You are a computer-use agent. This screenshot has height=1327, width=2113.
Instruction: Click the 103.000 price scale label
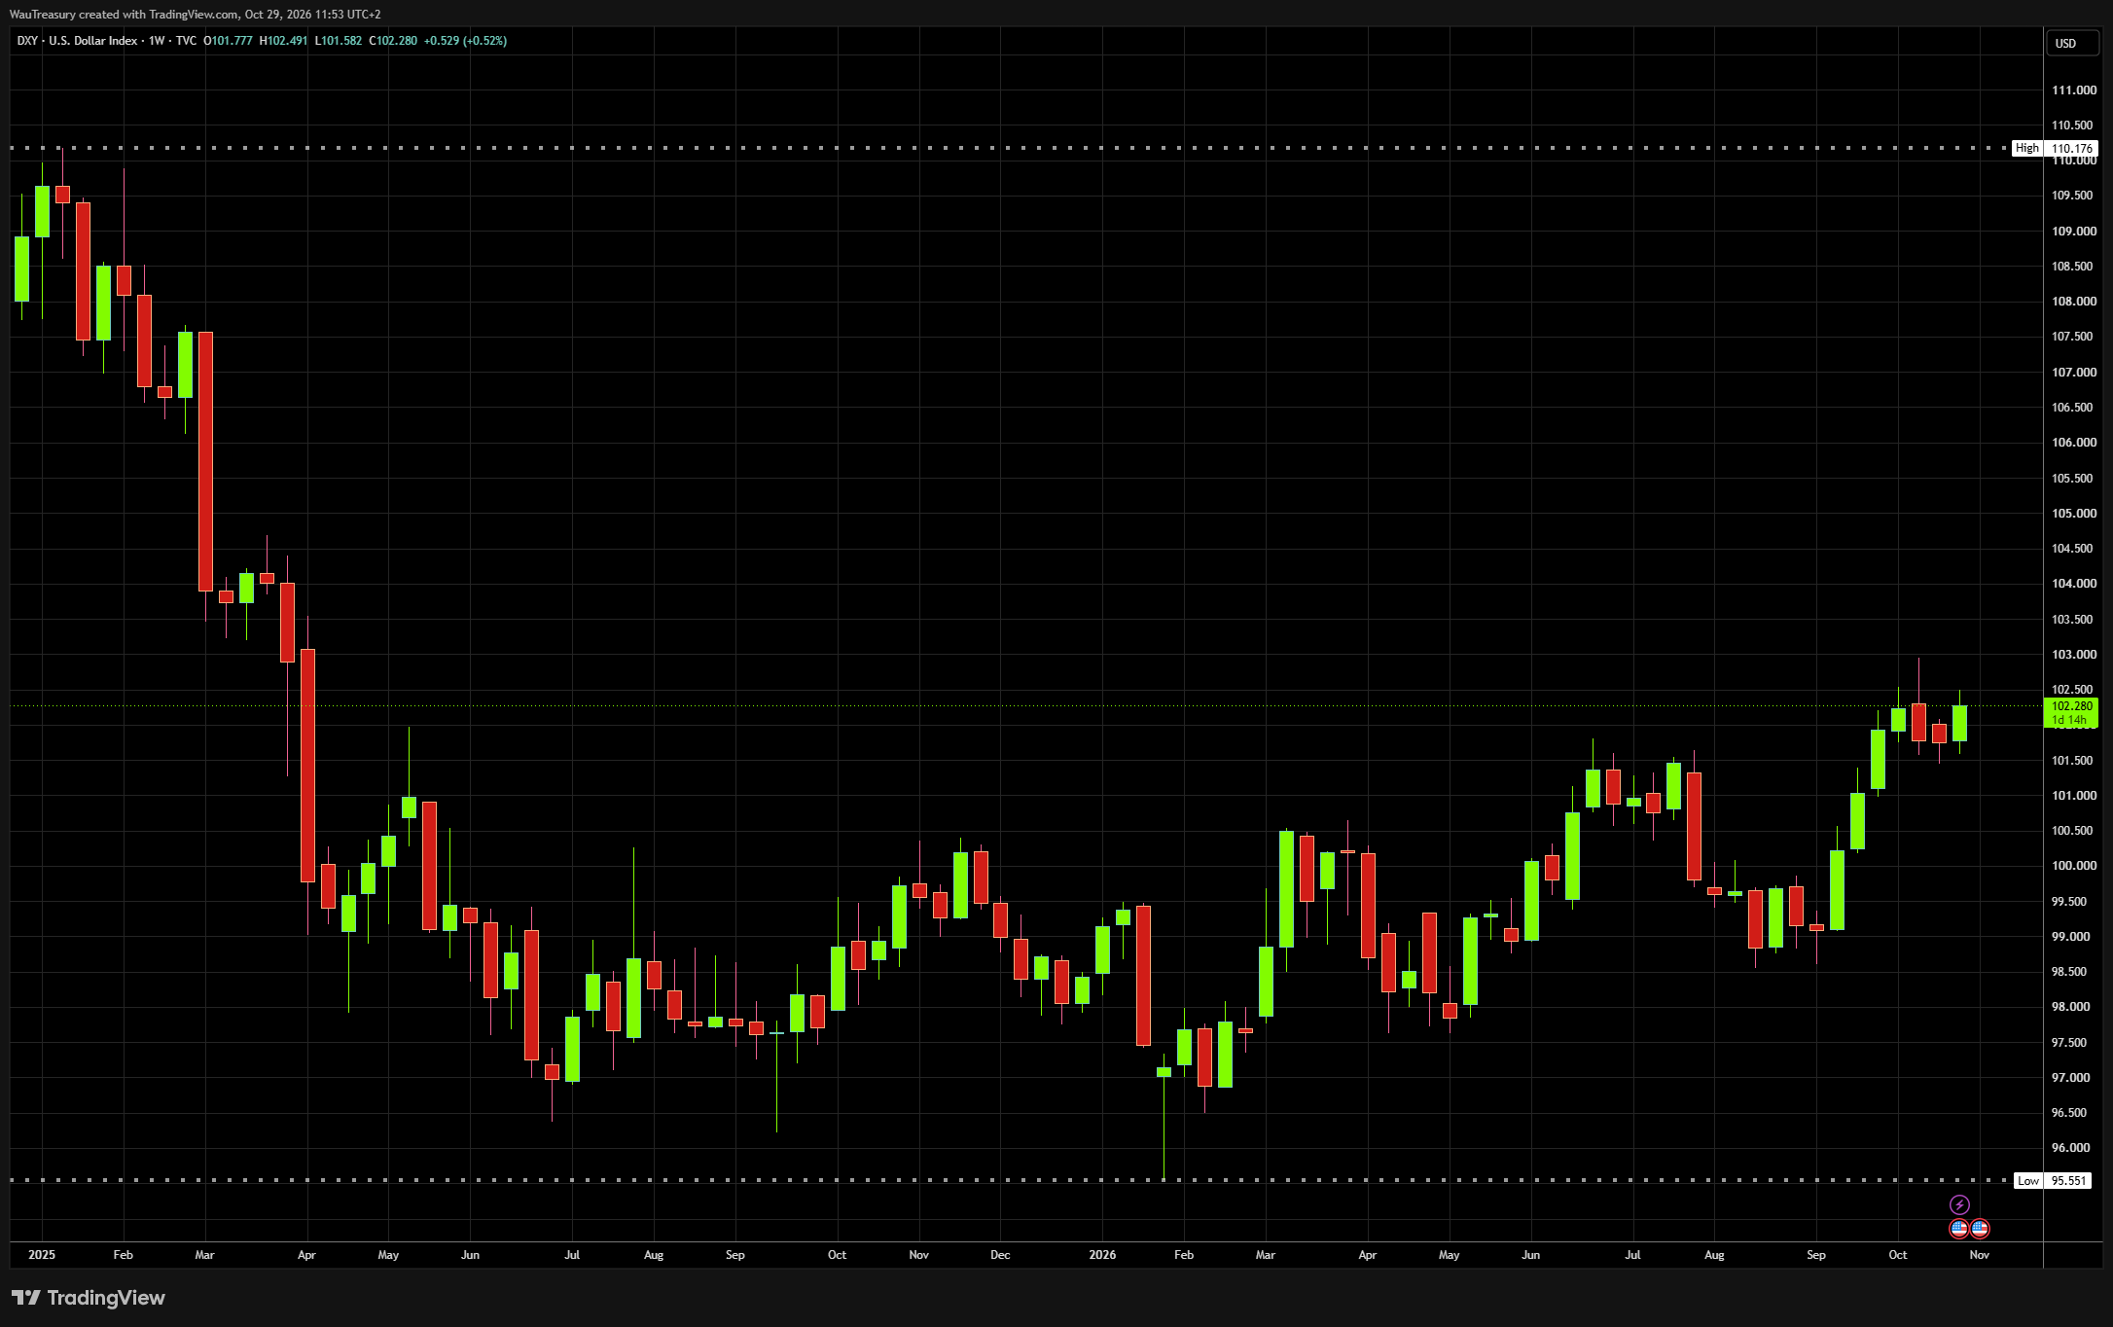[x=2074, y=655]
